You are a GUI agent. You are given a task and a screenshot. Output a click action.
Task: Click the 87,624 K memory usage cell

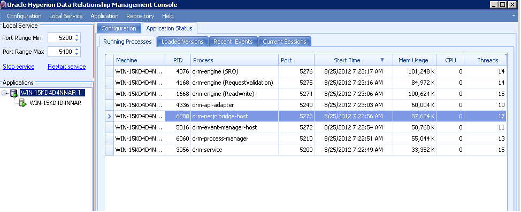[415, 117]
